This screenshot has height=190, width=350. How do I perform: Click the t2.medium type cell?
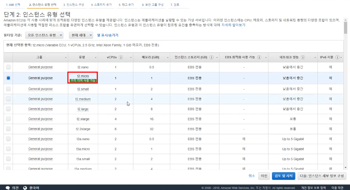coord(83,99)
